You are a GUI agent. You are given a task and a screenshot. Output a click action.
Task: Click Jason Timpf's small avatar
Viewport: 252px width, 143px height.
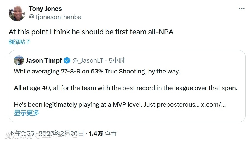tap(19, 60)
